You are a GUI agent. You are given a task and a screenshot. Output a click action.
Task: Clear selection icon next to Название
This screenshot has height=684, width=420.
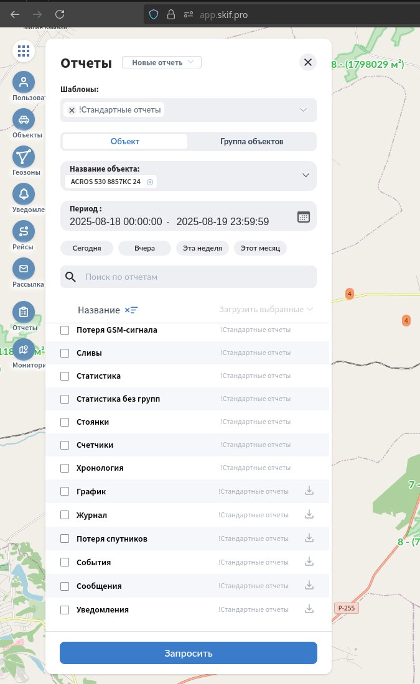[x=131, y=310]
